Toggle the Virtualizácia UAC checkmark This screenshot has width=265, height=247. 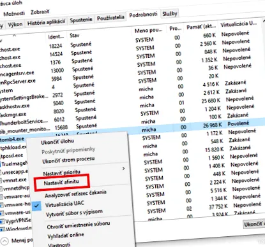pos(37,206)
